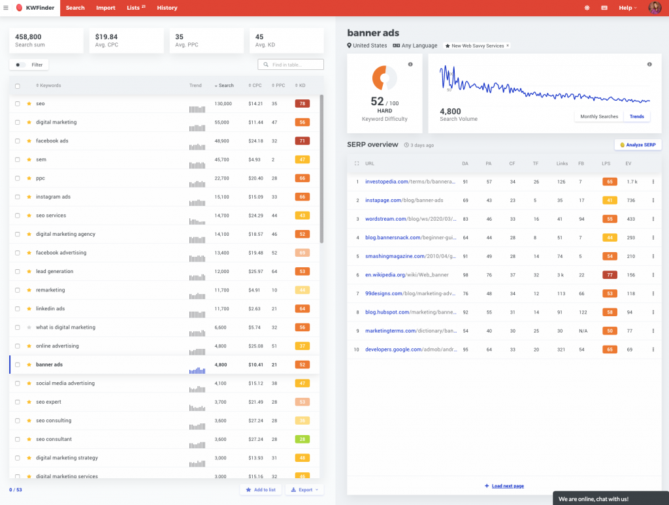Image resolution: width=669 pixels, height=505 pixels.
Task: Expand the SERP table fullscreen icon
Action: click(x=357, y=163)
